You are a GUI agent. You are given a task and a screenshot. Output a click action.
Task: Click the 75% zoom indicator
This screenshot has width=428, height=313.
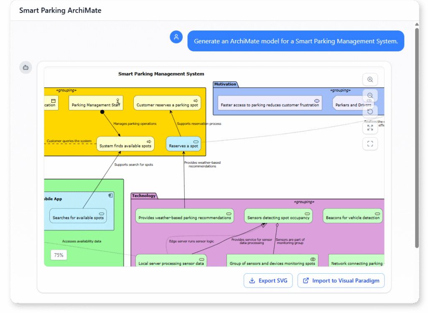(59, 254)
